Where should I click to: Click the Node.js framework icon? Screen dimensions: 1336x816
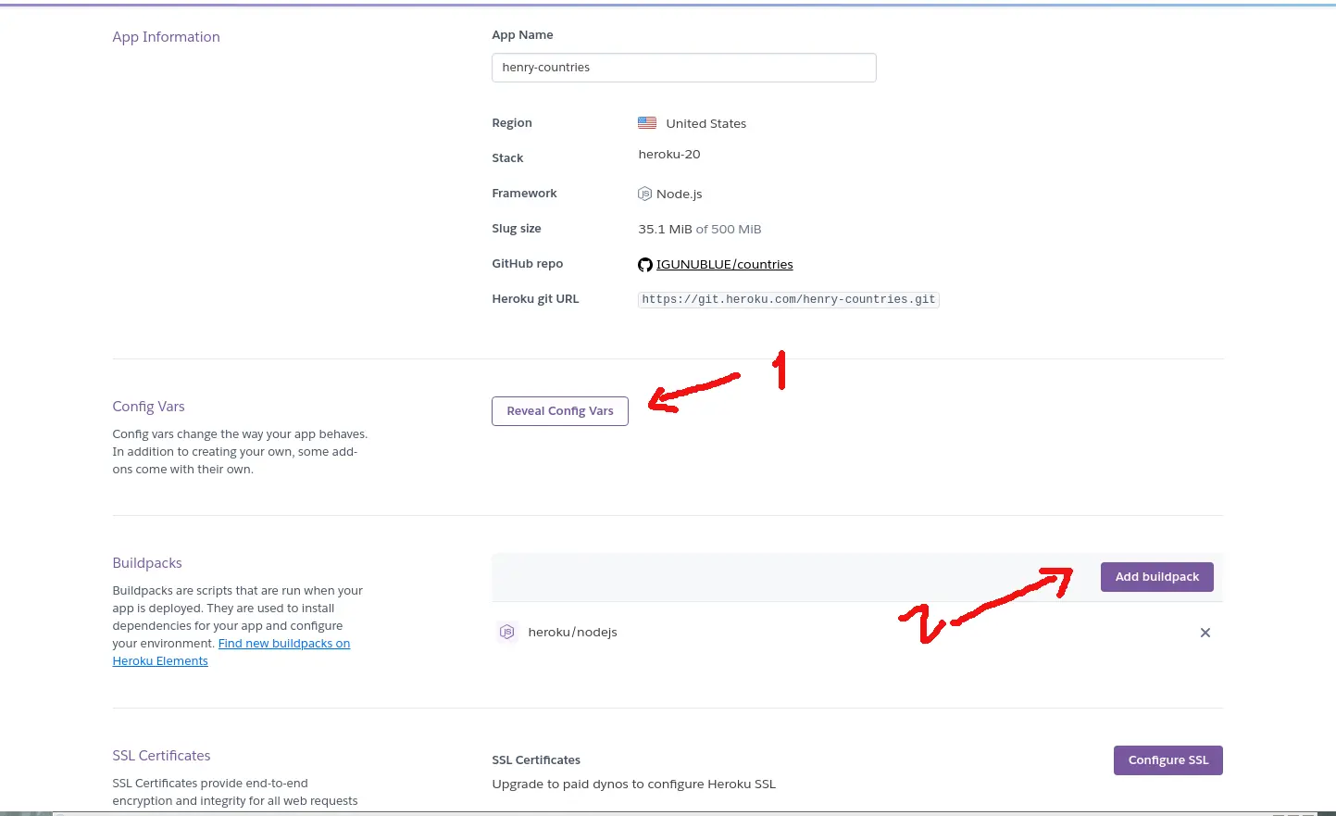click(x=645, y=194)
